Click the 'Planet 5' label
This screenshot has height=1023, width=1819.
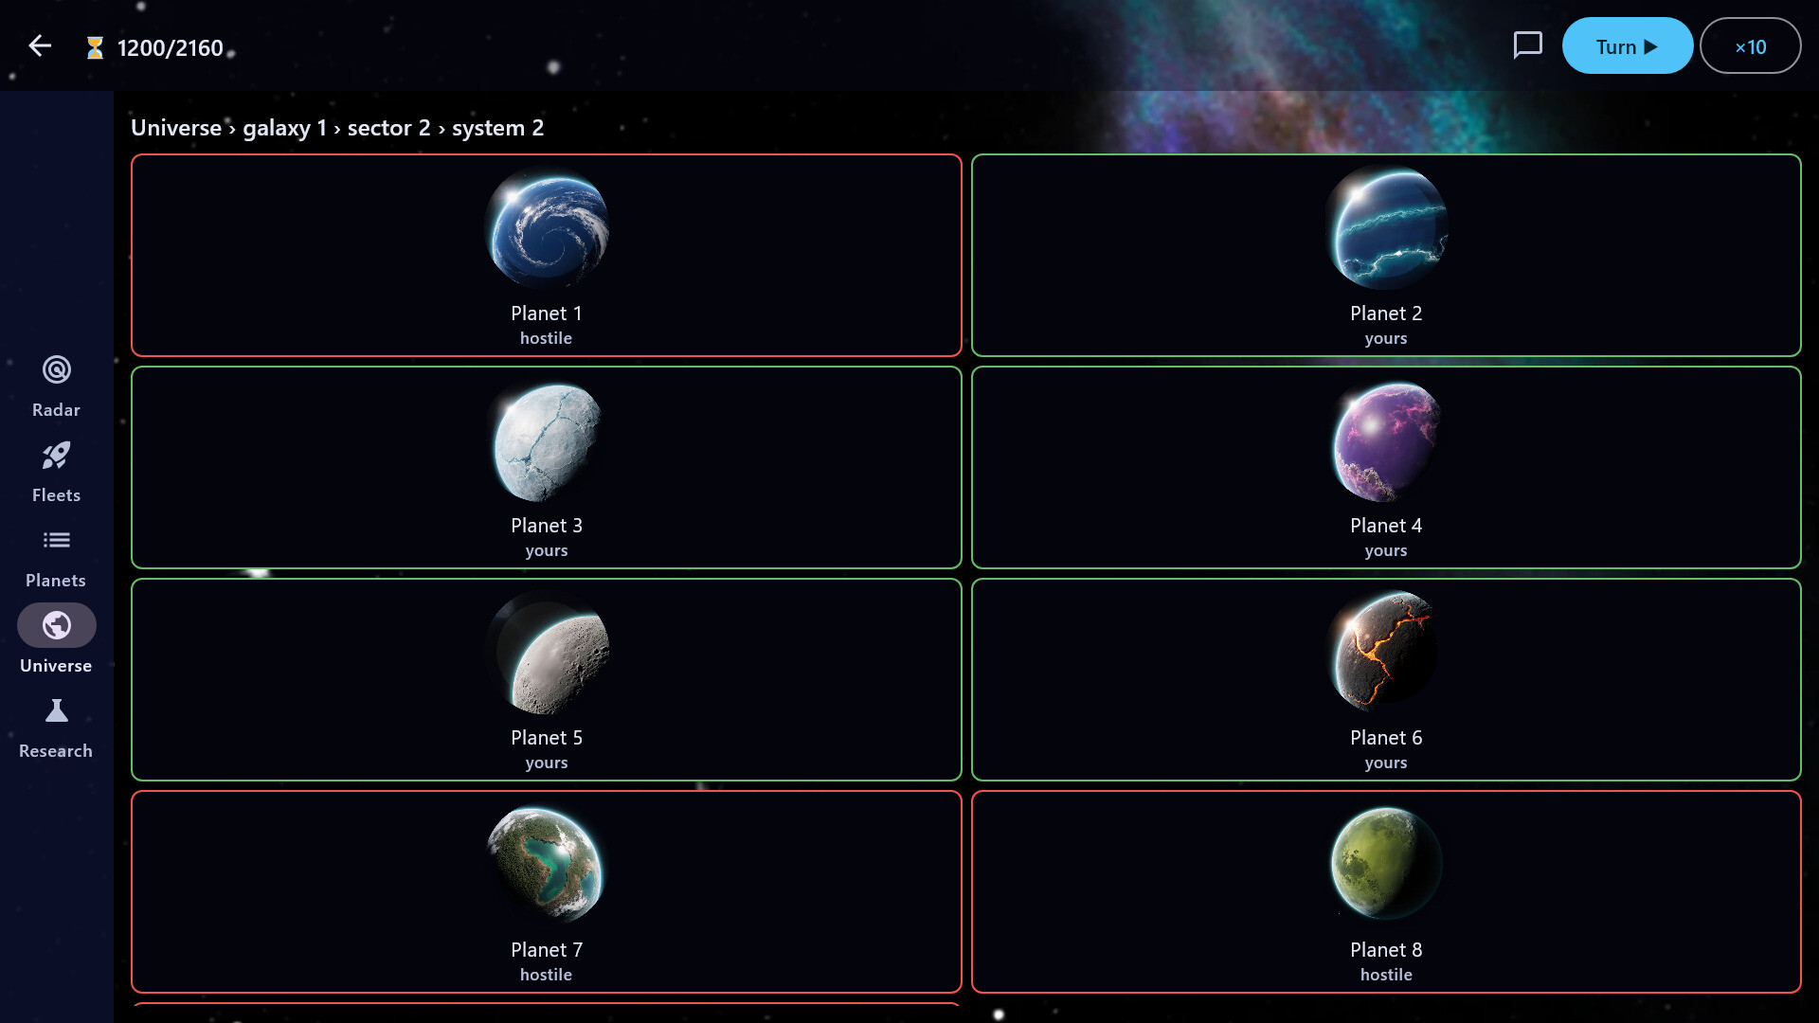(547, 738)
